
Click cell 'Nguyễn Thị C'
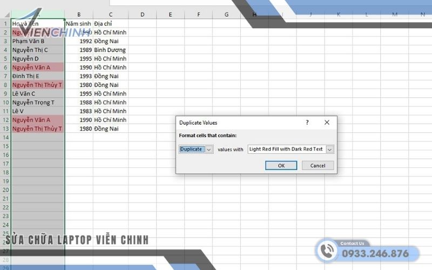pyautogui.click(x=38, y=50)
